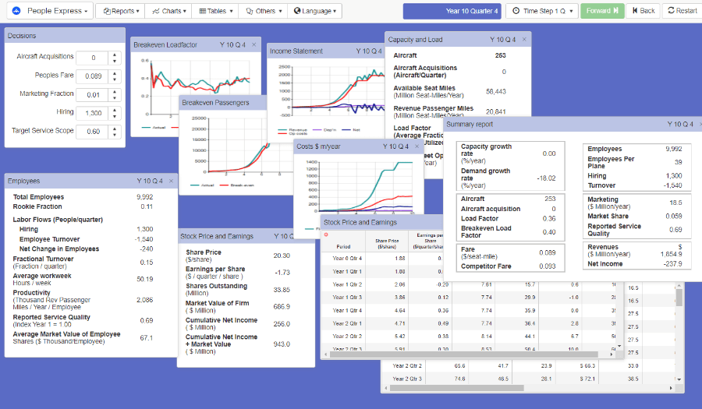The height and width of the screenshot is (409, 702).
Task: Increase Aircraft Acquisitions with the up arrow
Action: pyautogui.click(x=115, y=55)
